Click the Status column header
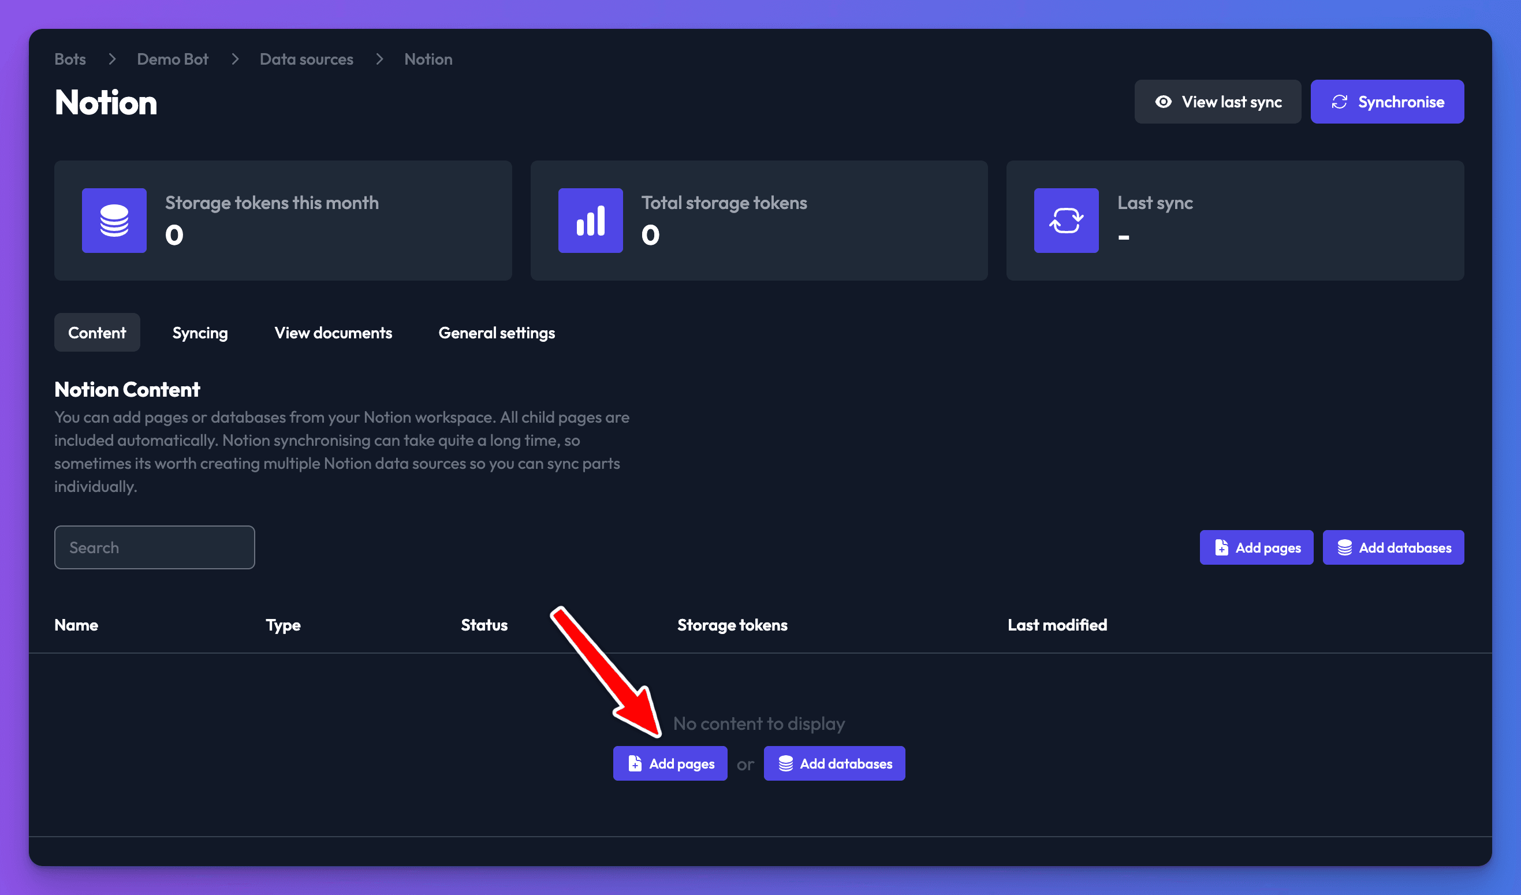The height and width of the screenshot is (895, 1521). 484,625
